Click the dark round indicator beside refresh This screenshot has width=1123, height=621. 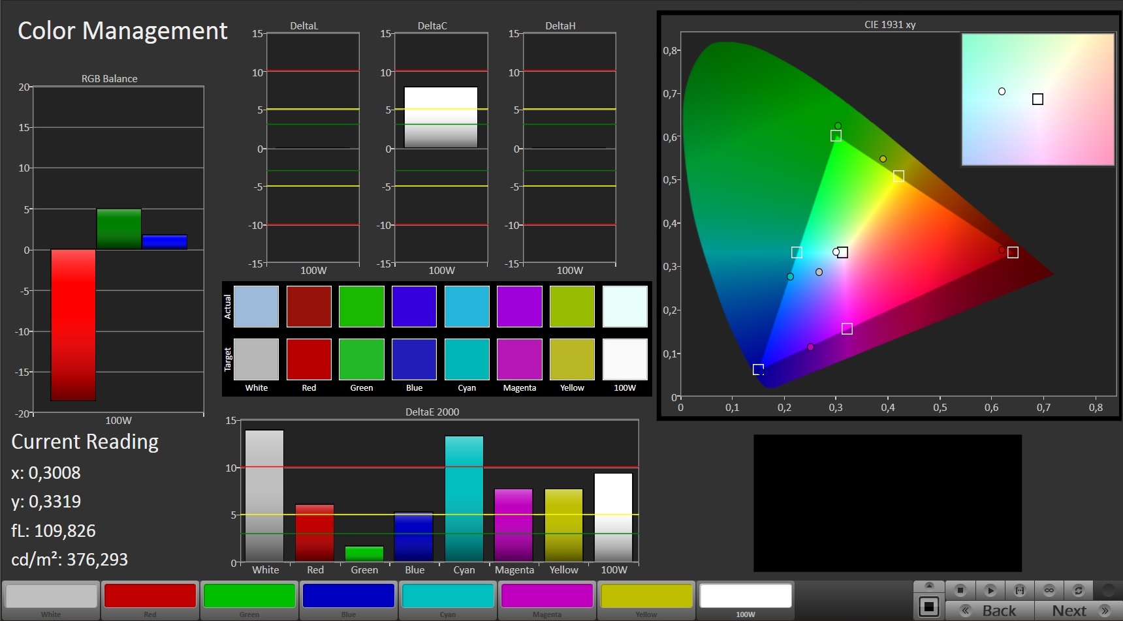[1108, 590]
